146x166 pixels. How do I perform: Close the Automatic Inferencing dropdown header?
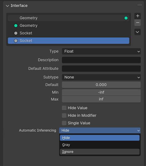click(100, 130)
